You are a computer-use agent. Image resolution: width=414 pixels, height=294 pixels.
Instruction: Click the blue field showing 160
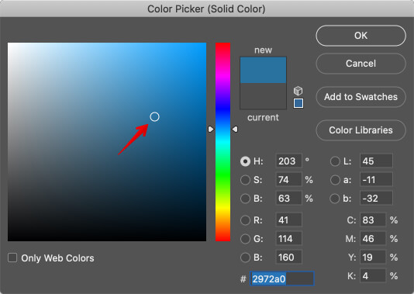coord(288,257)
